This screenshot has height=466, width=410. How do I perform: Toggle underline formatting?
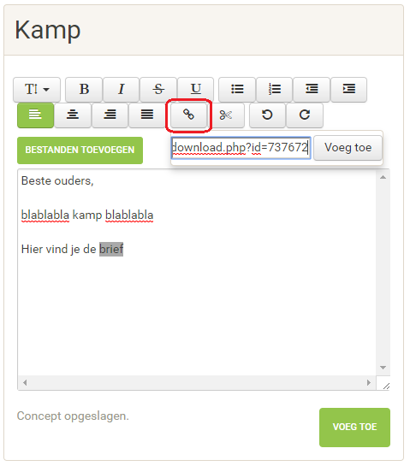coord(195,90)
